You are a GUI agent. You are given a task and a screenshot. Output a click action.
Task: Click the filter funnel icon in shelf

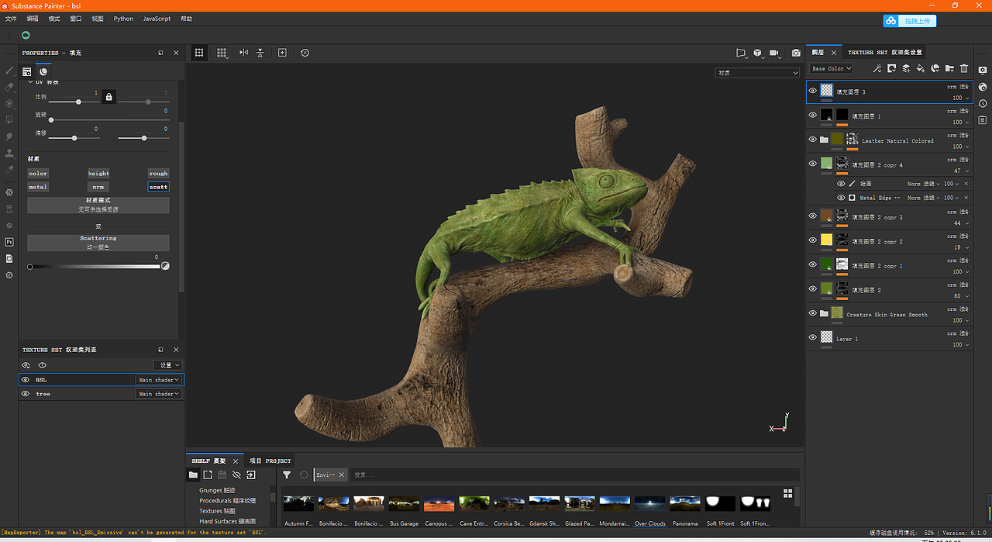pos(287,475)
